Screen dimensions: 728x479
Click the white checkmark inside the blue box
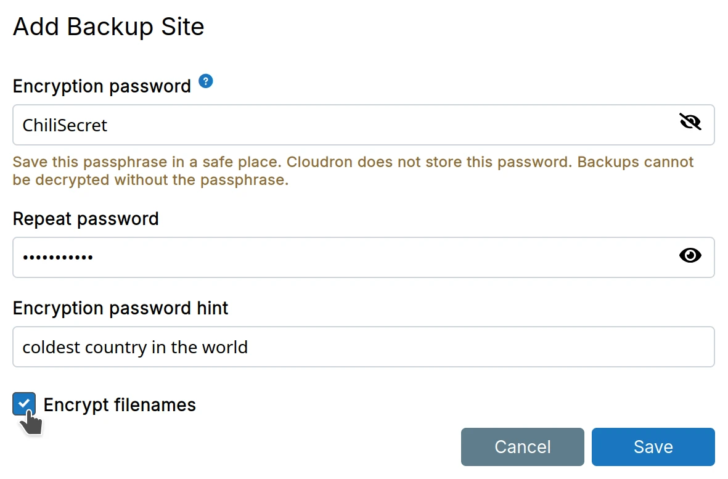click(x=23, y=403)
